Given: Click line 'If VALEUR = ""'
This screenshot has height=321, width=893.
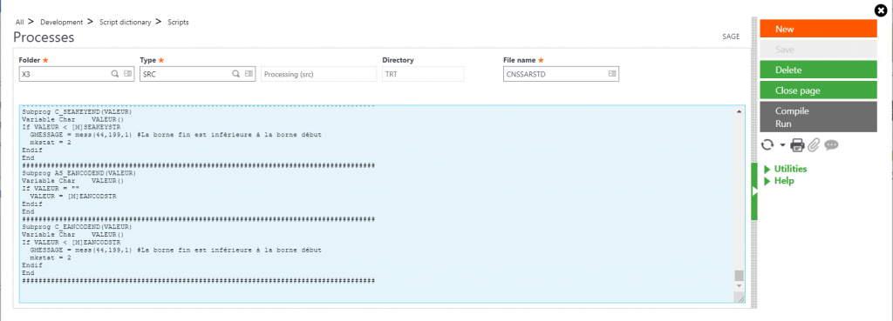Looking at the screenshot, I should pyautogui.click(x=51, y=188).
